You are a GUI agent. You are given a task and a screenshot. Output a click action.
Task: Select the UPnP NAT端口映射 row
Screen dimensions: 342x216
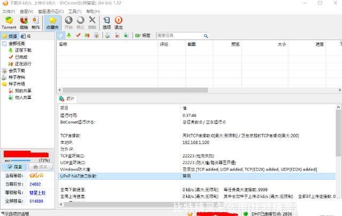[x=197, y=176]
